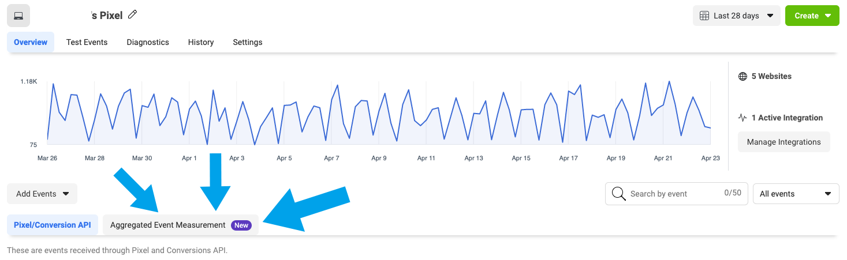Image resolution: width=847 pixels, height=260 pixels.
Task: Click the magnifier icon in event search box
Action: tap(618, 194)
